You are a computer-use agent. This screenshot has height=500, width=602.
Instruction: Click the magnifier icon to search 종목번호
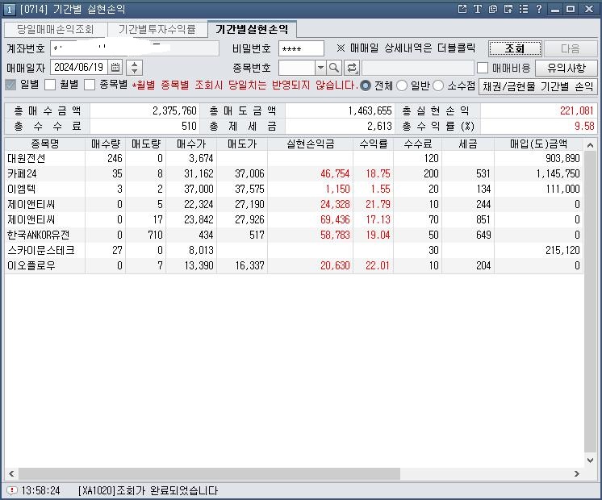[334, 68]
